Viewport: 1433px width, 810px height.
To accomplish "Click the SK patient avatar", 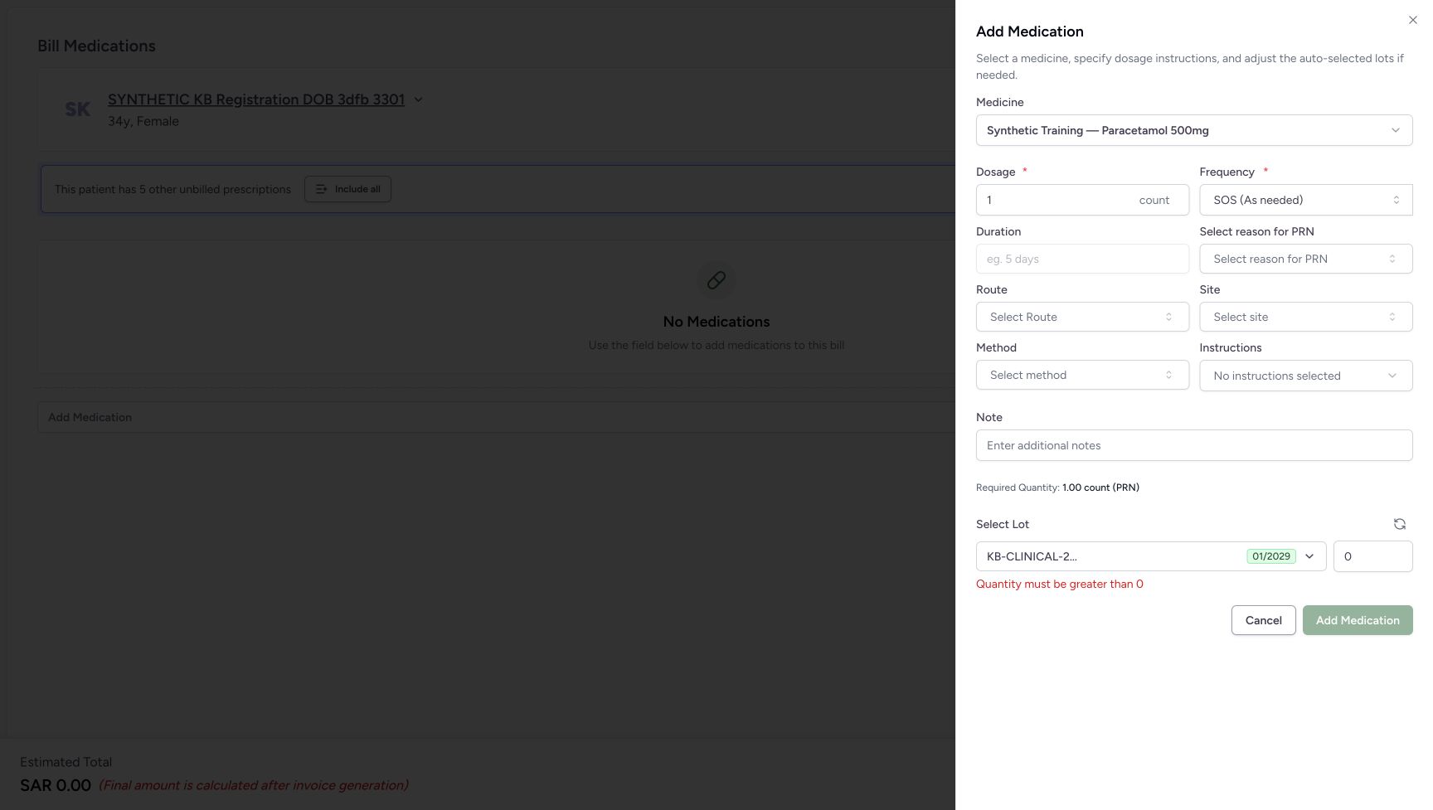I will [x=77, y=109].
